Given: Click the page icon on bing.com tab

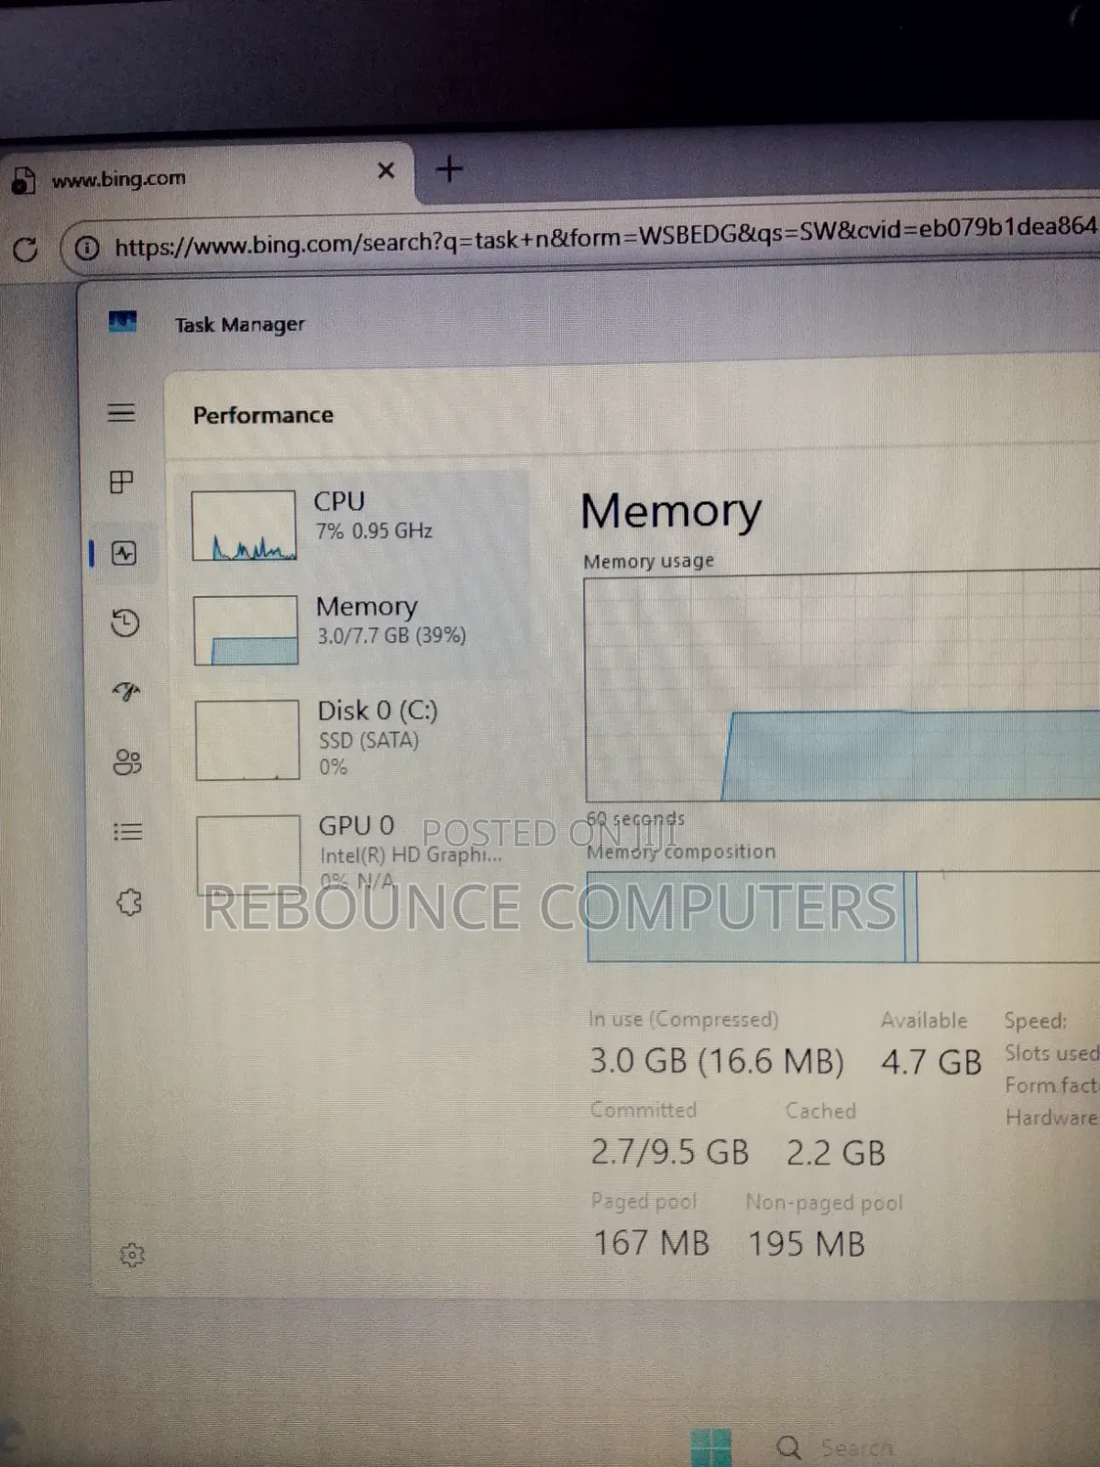Looking at the screenshot, I should [23, 182].
